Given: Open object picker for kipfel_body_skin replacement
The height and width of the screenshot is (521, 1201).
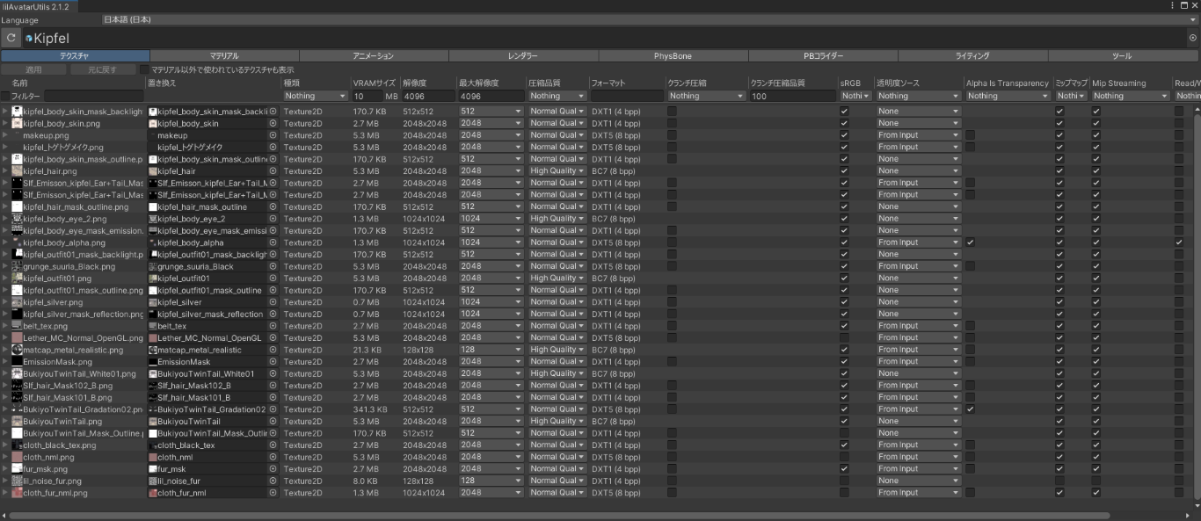Looking at the screenshot, I should tap(273, 124).
